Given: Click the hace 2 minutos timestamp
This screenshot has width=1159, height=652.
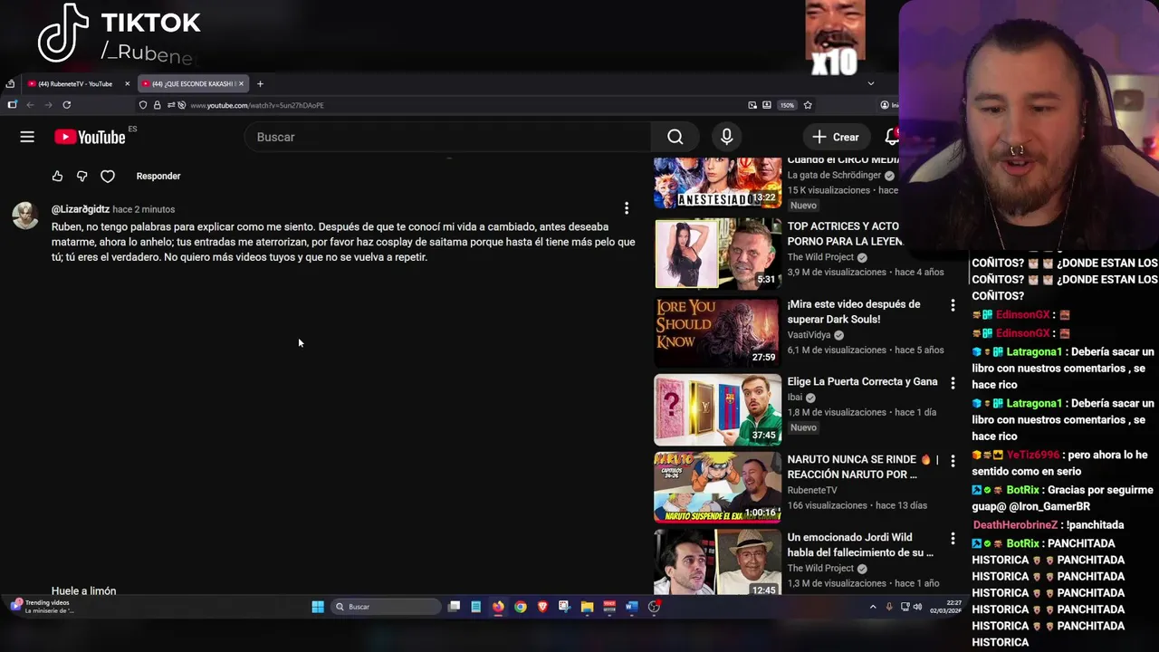Looking at the screenshot, I should [144, 209].
